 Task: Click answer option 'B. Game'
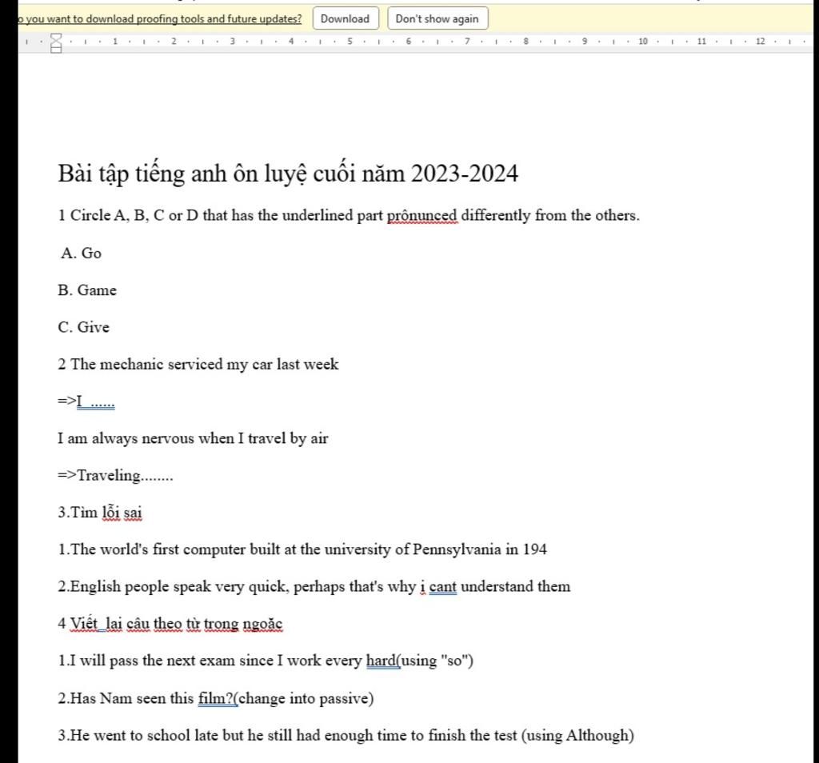[x=87, y=290]
